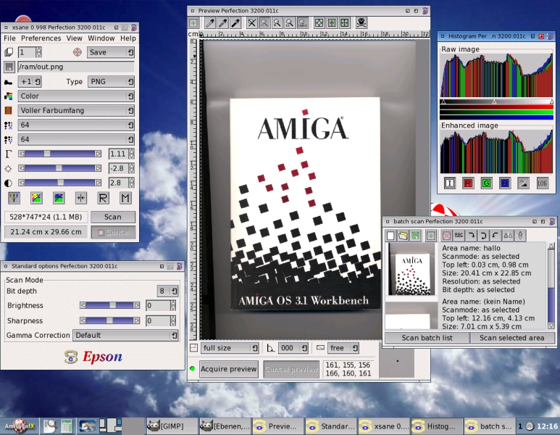
Task: Switch to Histog... taskbar entry
Action: tap(436, 426)
